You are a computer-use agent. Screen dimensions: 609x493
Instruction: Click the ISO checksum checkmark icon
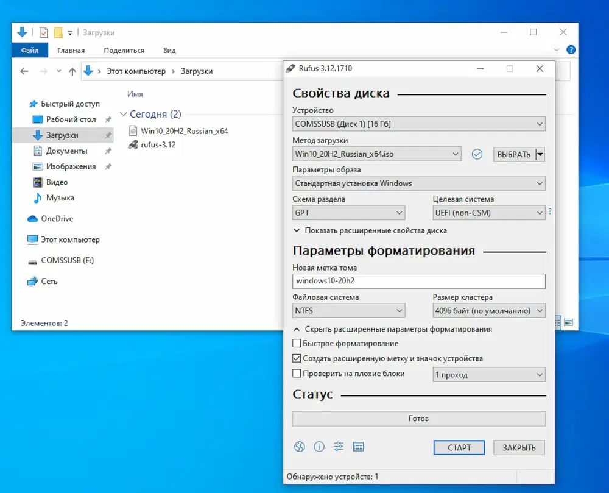click(477, 154)
